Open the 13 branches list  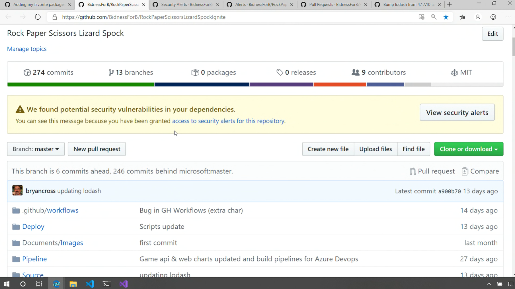(131, 73)
